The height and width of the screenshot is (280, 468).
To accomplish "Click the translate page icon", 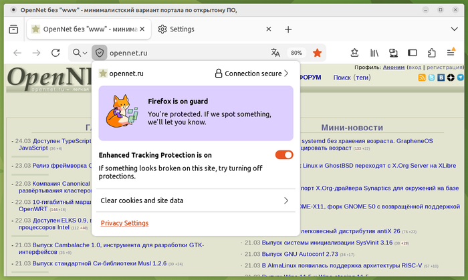I will pyautogui.click(x=275, y=53).
